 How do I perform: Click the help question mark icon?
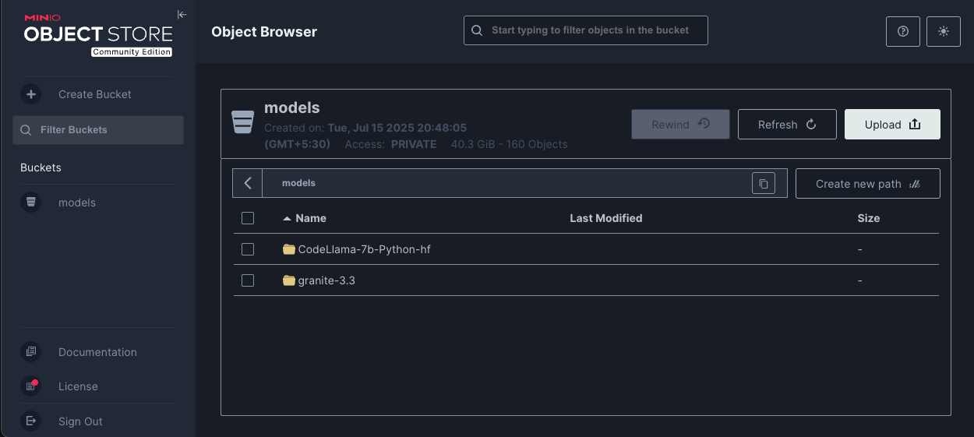pyautogui.click(x=903, y=31)
